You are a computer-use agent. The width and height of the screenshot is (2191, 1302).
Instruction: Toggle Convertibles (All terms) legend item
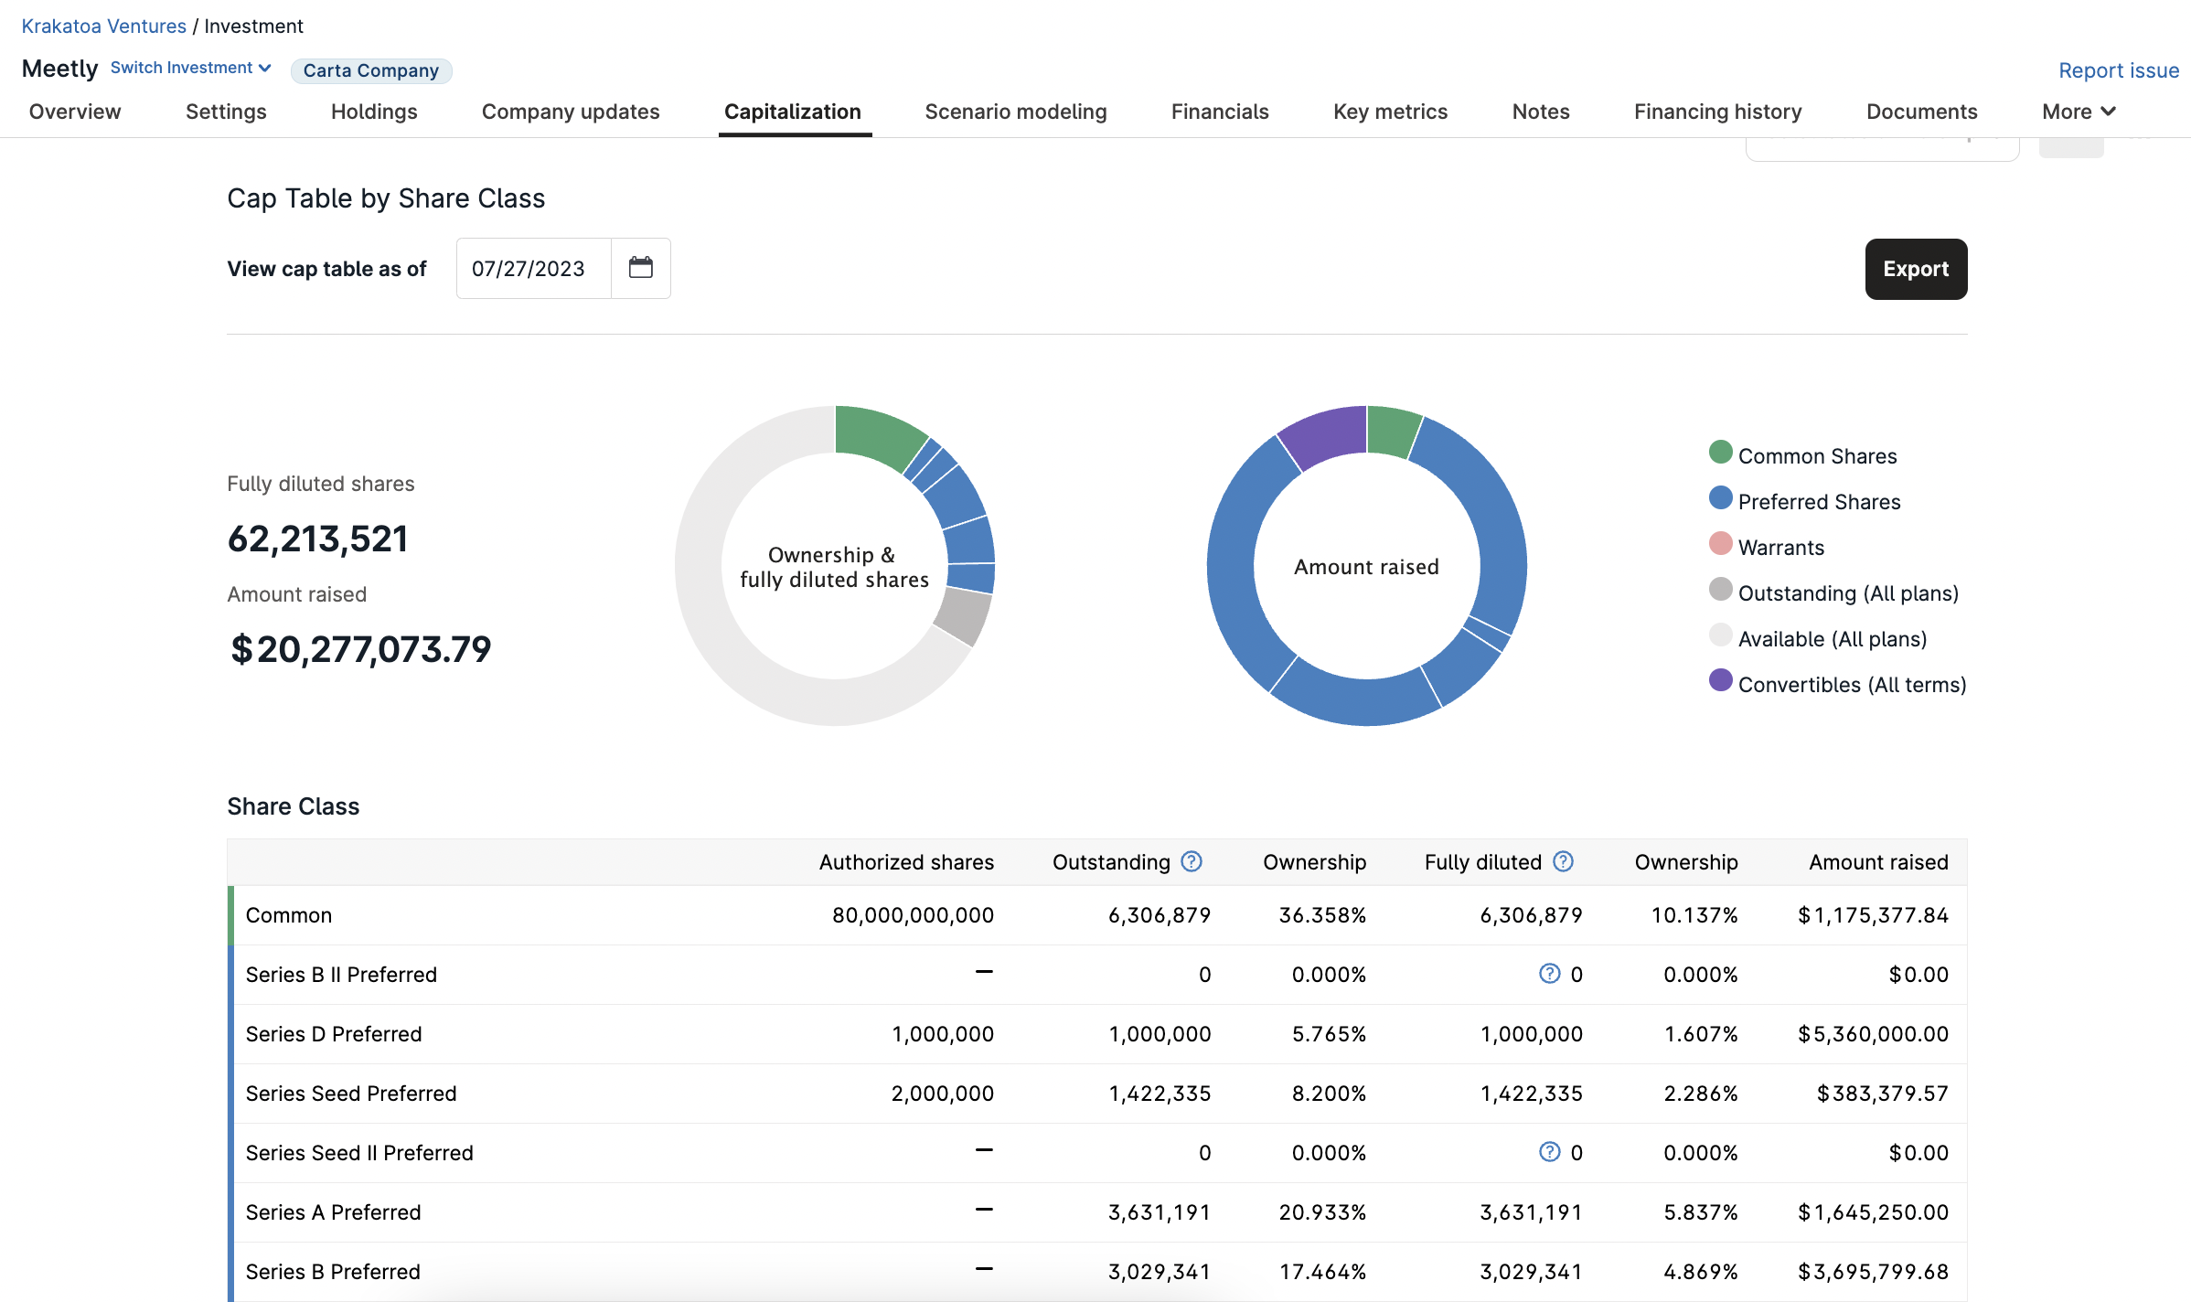1851,684
